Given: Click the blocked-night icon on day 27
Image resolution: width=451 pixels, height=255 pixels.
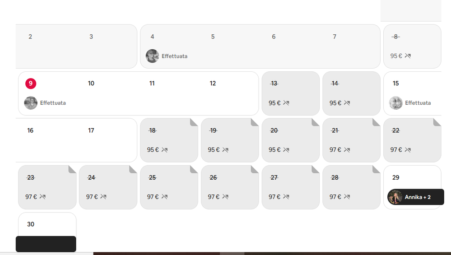Looking at the screenshot, I should [x=286, y=197].
